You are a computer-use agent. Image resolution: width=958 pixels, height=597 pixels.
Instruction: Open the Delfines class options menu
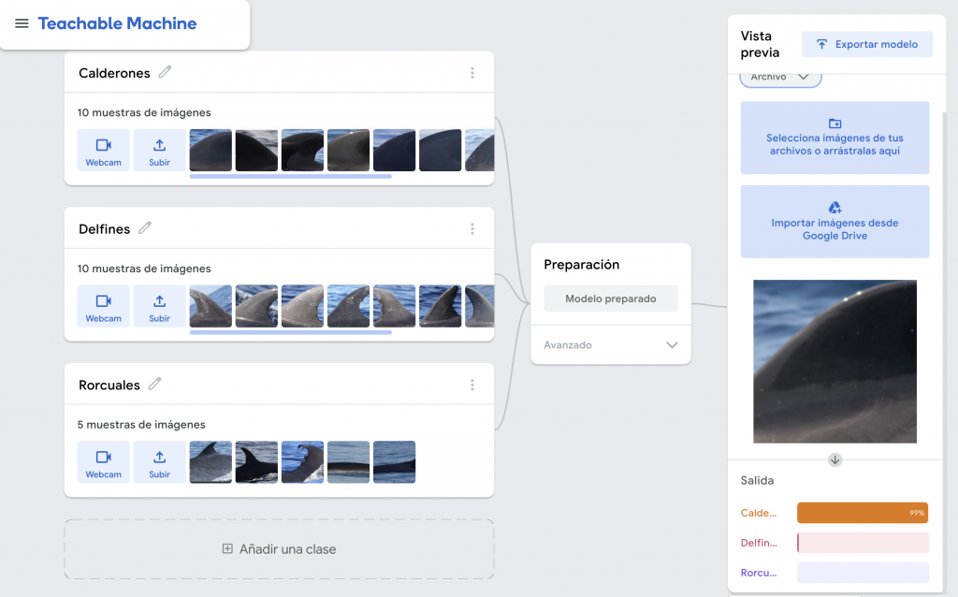pyautogui.click(x=472, y=228)
